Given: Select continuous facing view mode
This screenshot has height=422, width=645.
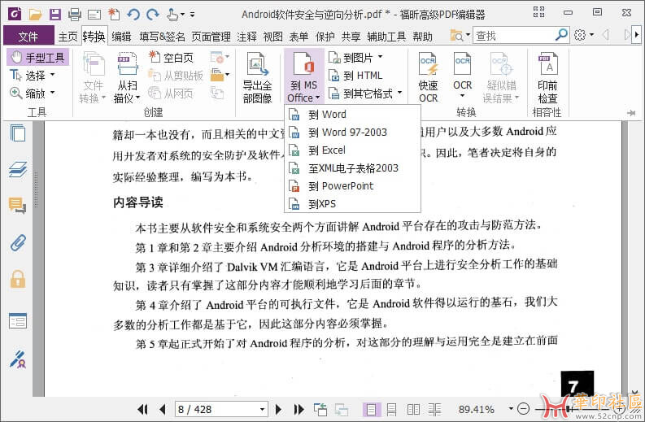Looking at the screenshot, I should coord(434,409).
